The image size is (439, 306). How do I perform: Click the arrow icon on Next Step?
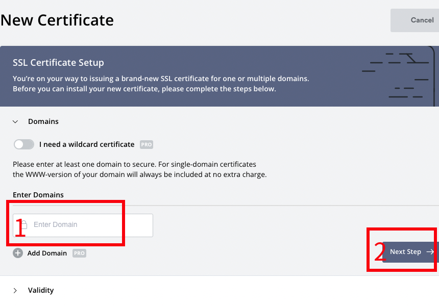(430, 252)
